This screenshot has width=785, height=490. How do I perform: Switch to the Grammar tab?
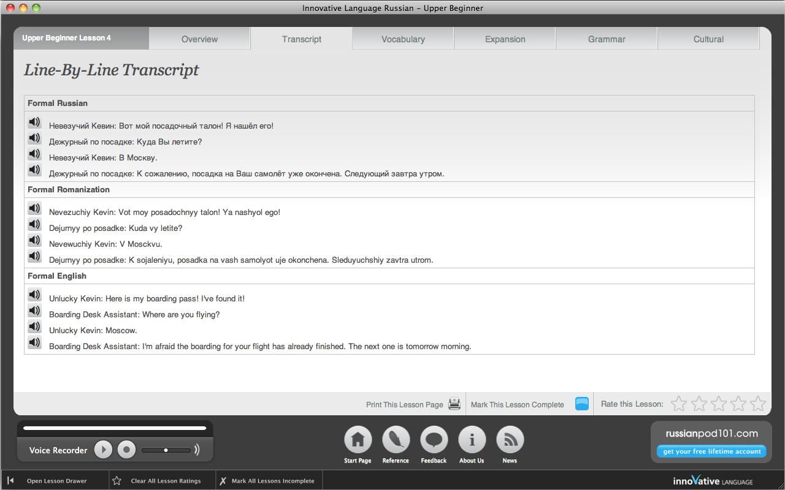[607, 39]
